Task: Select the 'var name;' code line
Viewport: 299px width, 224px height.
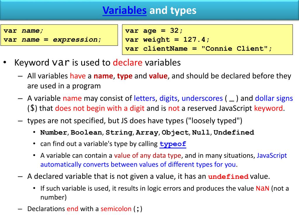Action: [x=23, y=30]
